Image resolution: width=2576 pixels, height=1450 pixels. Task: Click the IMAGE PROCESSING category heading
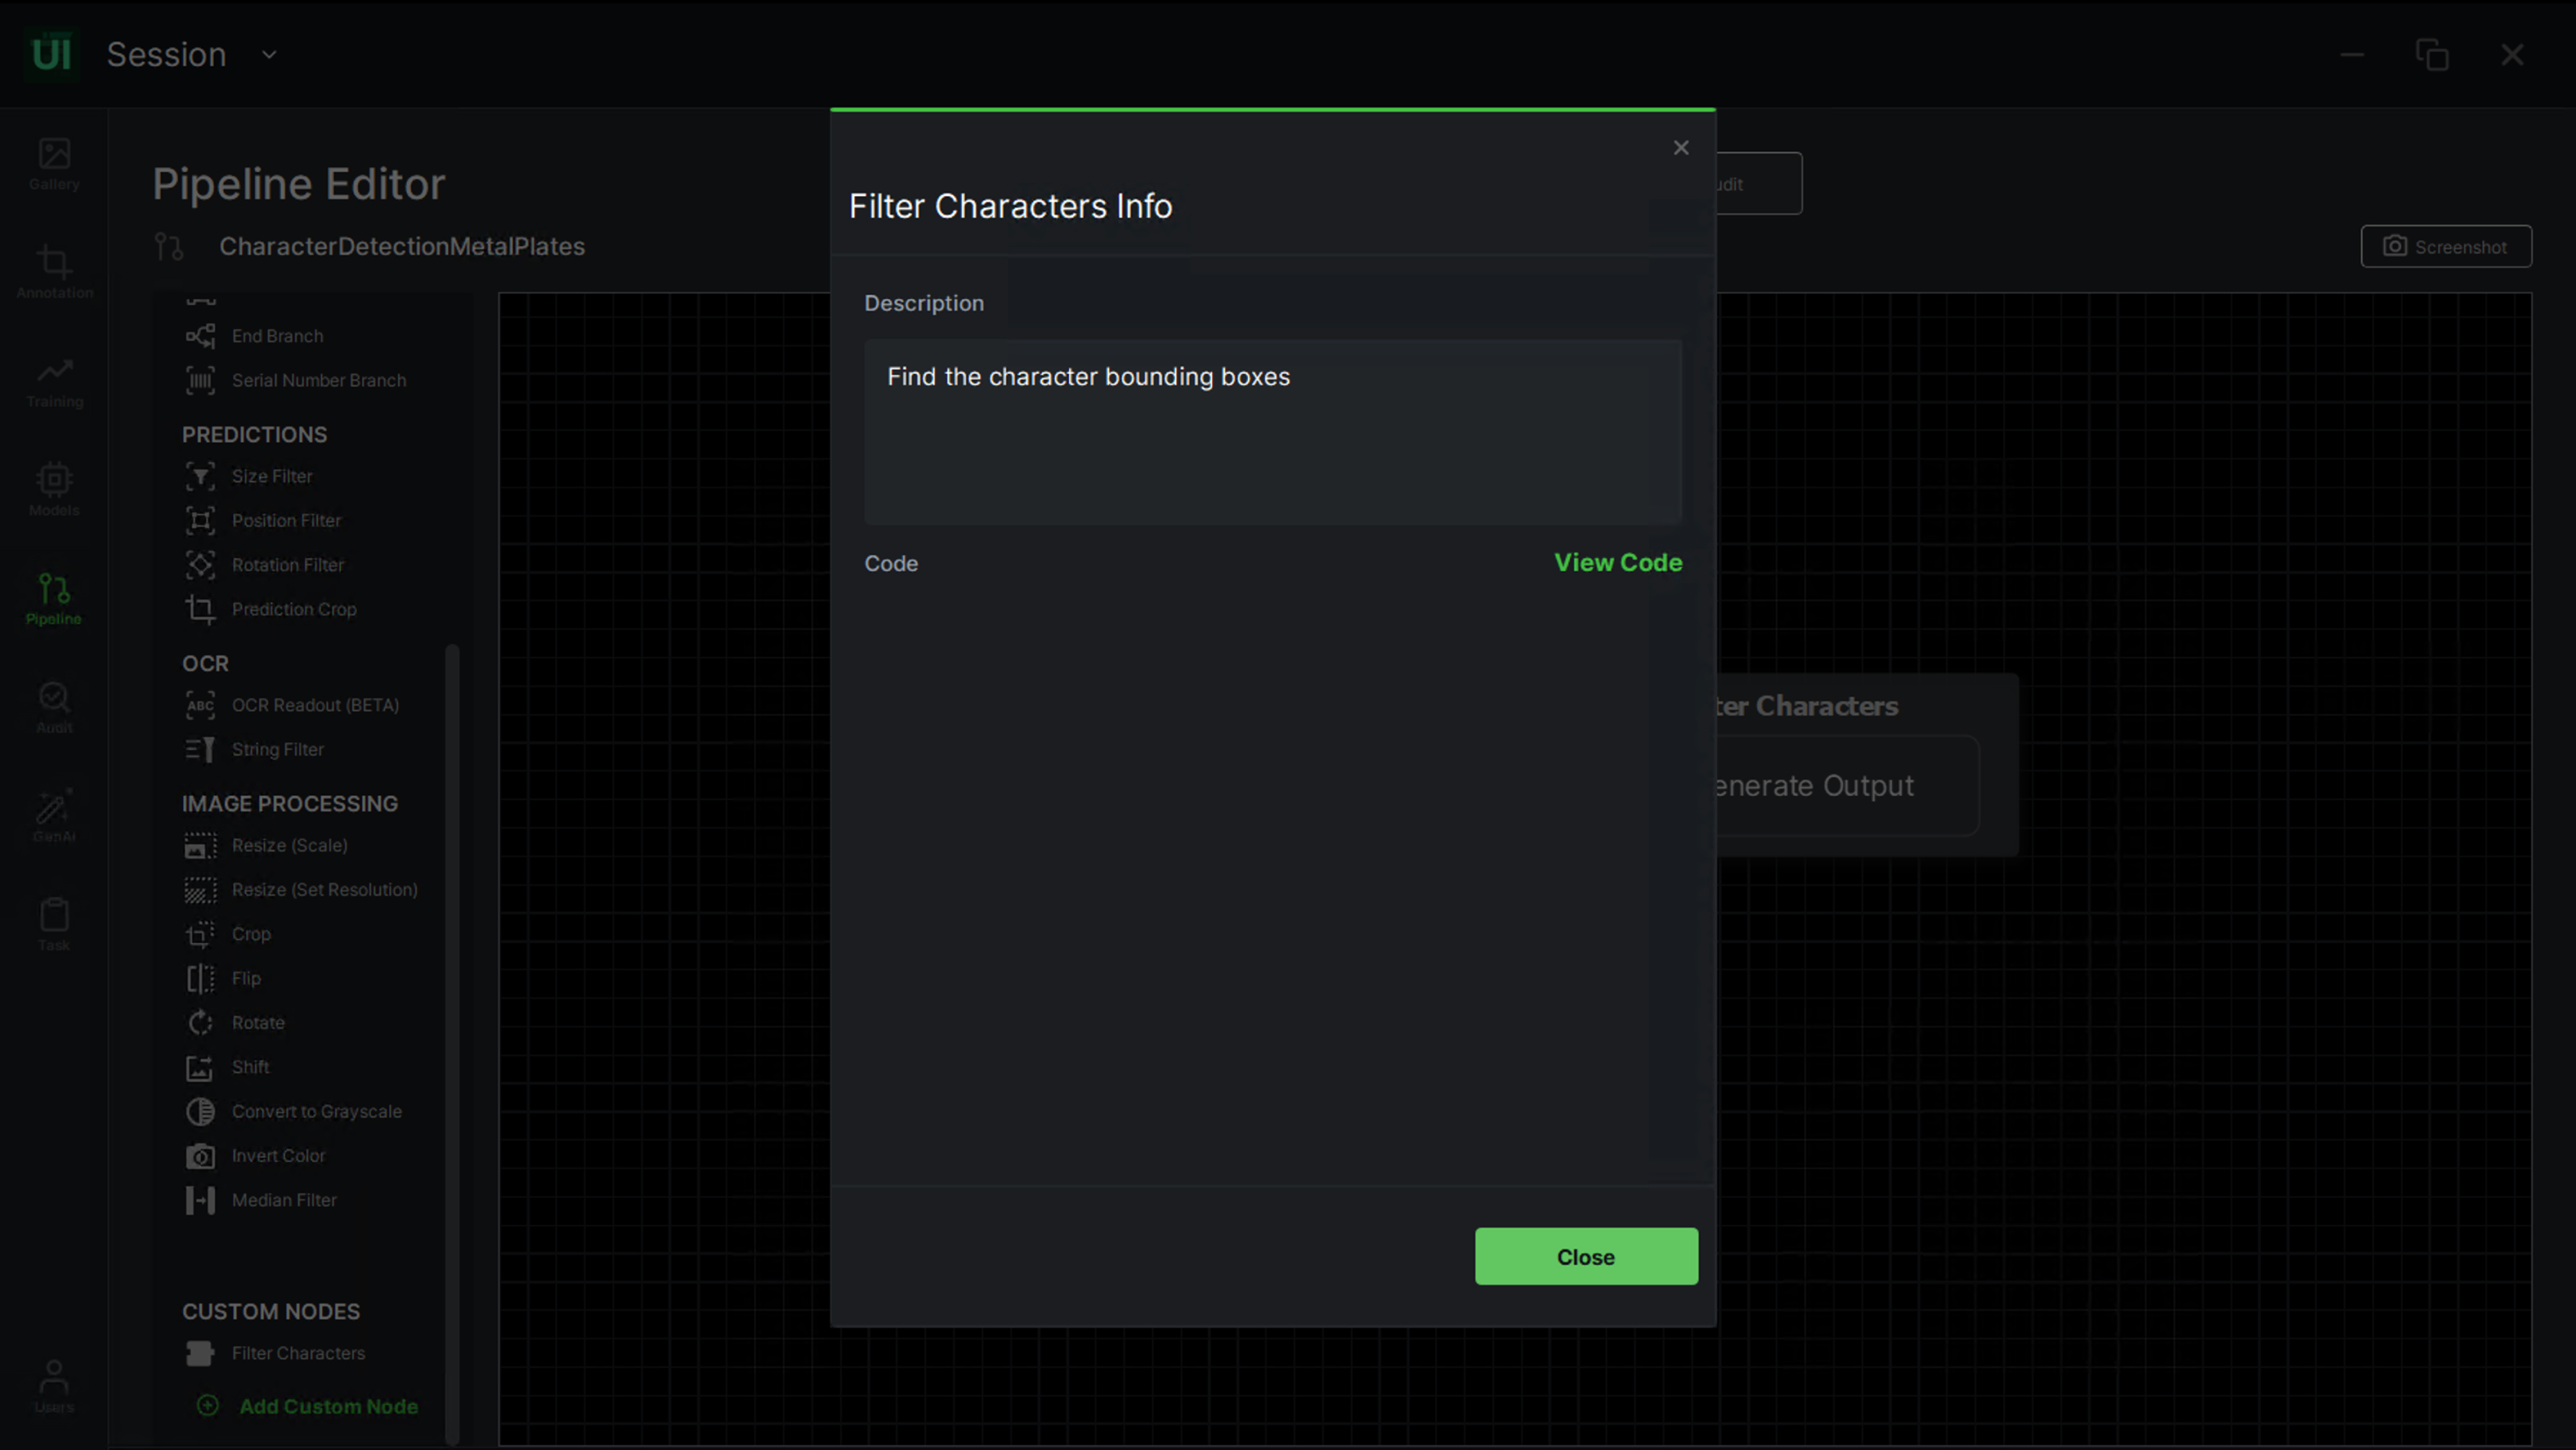point(290,804)
